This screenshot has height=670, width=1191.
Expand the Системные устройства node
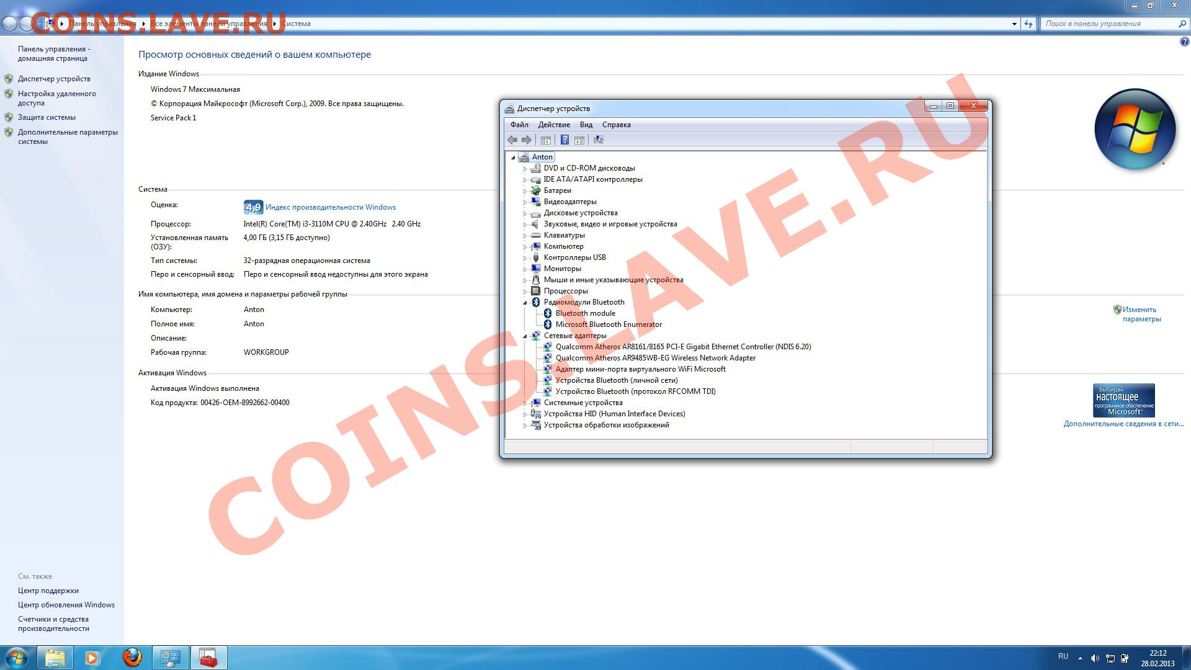[525, 403]
